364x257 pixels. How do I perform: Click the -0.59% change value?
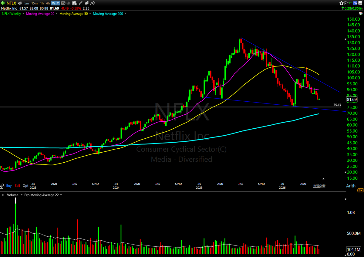tap(76, 8)
